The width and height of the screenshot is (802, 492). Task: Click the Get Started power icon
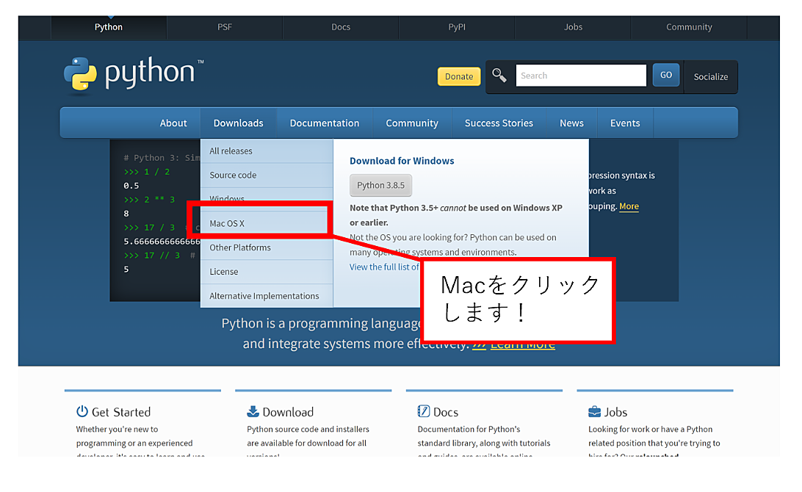[82, 412]
